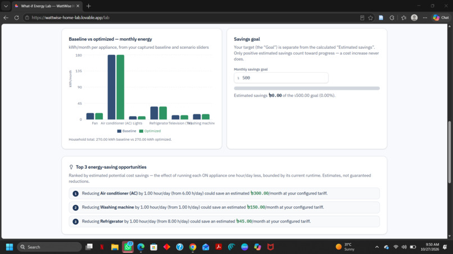This screenshot has width=453, height=254.
Task: Open McAfee from the taskbar
Action: (270, 247)
